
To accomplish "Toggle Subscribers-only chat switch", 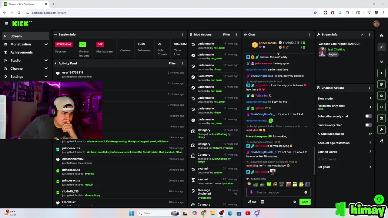I will [x=368, y=116].
